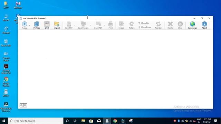The image size is (221, 124).
Task: Open the Image editing menu
Action: pyautogui.click(x=121, y=25)
